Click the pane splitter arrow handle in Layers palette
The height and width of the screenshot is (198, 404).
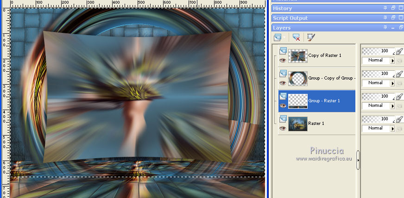pos(358,160)
